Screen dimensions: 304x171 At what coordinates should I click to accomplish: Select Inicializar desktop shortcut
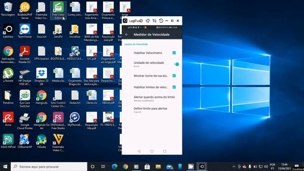(x=75, y=31)
